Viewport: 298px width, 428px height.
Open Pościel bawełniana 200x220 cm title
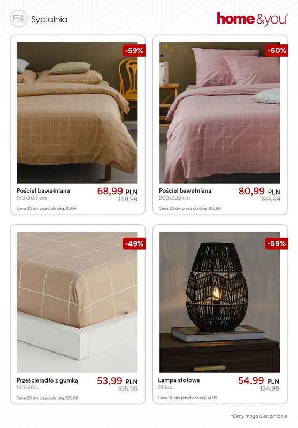[185, 194]
